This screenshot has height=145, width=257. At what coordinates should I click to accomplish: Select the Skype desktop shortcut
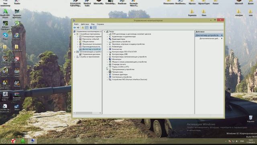tap(5, 36)
